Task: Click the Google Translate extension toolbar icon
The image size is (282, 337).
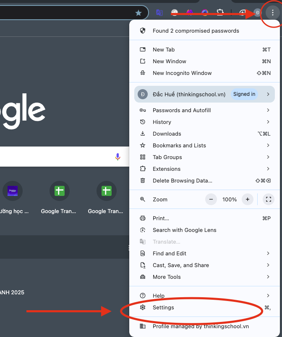Action: [x=159, y=13]
